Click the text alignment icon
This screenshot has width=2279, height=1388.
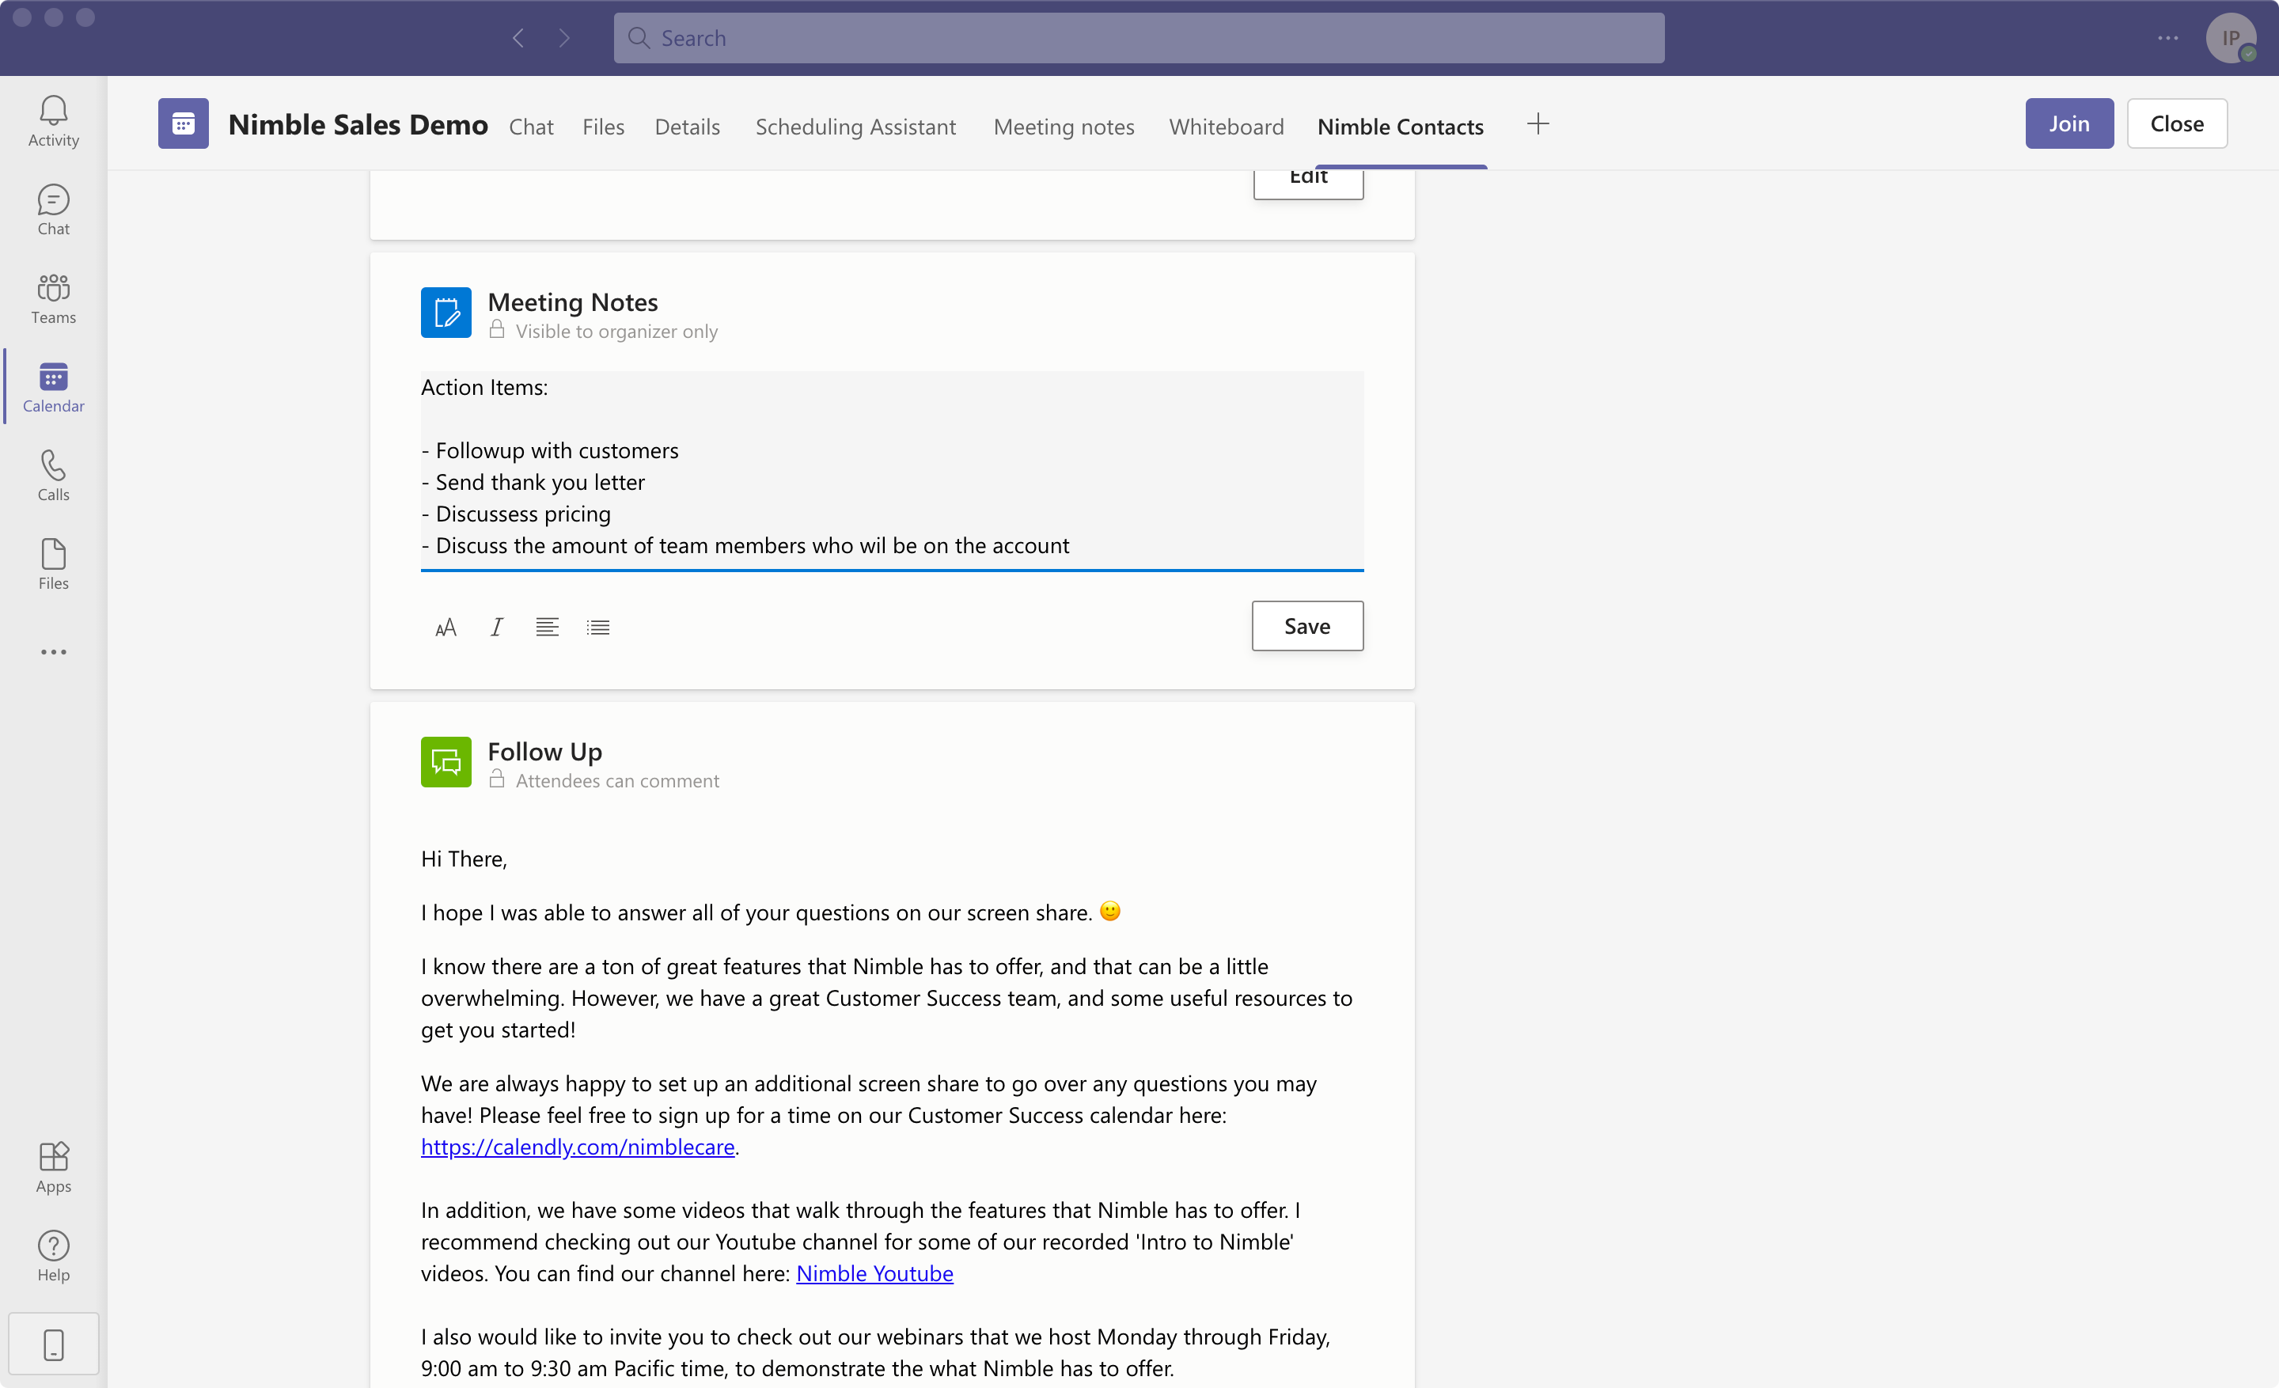[x=547, y=627]
